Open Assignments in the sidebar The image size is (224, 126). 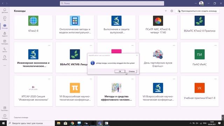[5, 34]
